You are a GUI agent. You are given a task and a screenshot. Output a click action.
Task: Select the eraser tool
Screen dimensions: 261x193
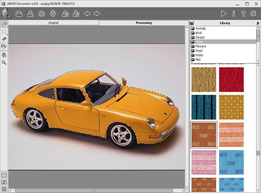(4, 39)
